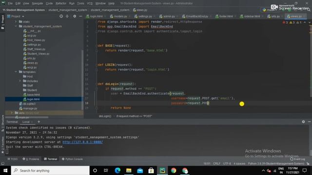This screenshot has height=175, width=312.
Task: Click the Project tree horizontal scrollbar
Action: tap(27, 117)
